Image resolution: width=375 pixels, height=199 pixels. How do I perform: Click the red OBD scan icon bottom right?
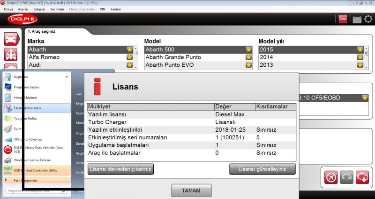331,178
